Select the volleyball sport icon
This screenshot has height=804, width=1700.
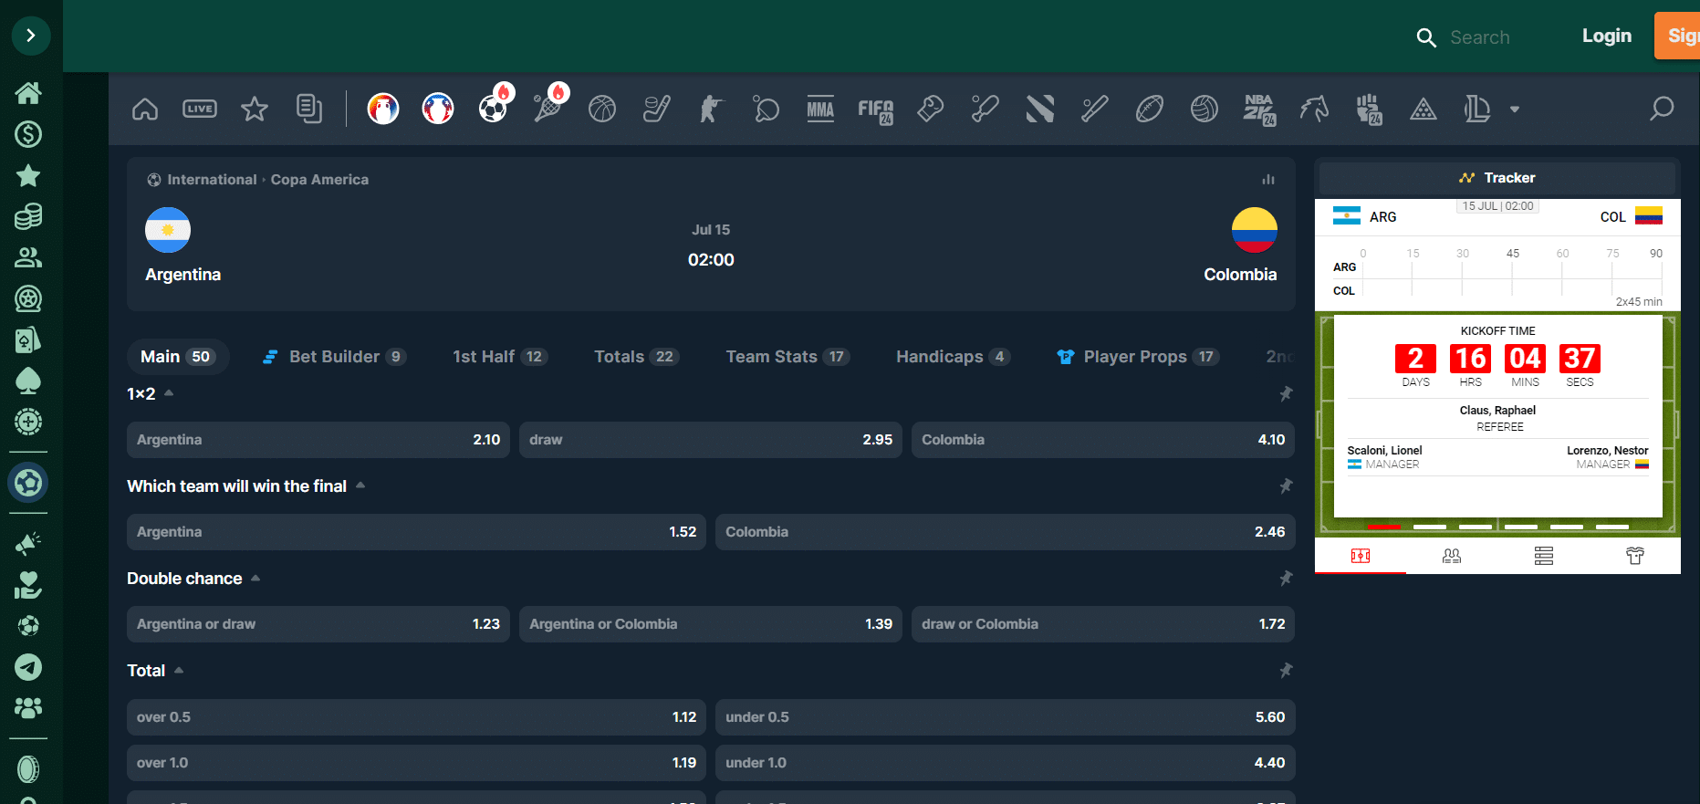pos(1205,109)
